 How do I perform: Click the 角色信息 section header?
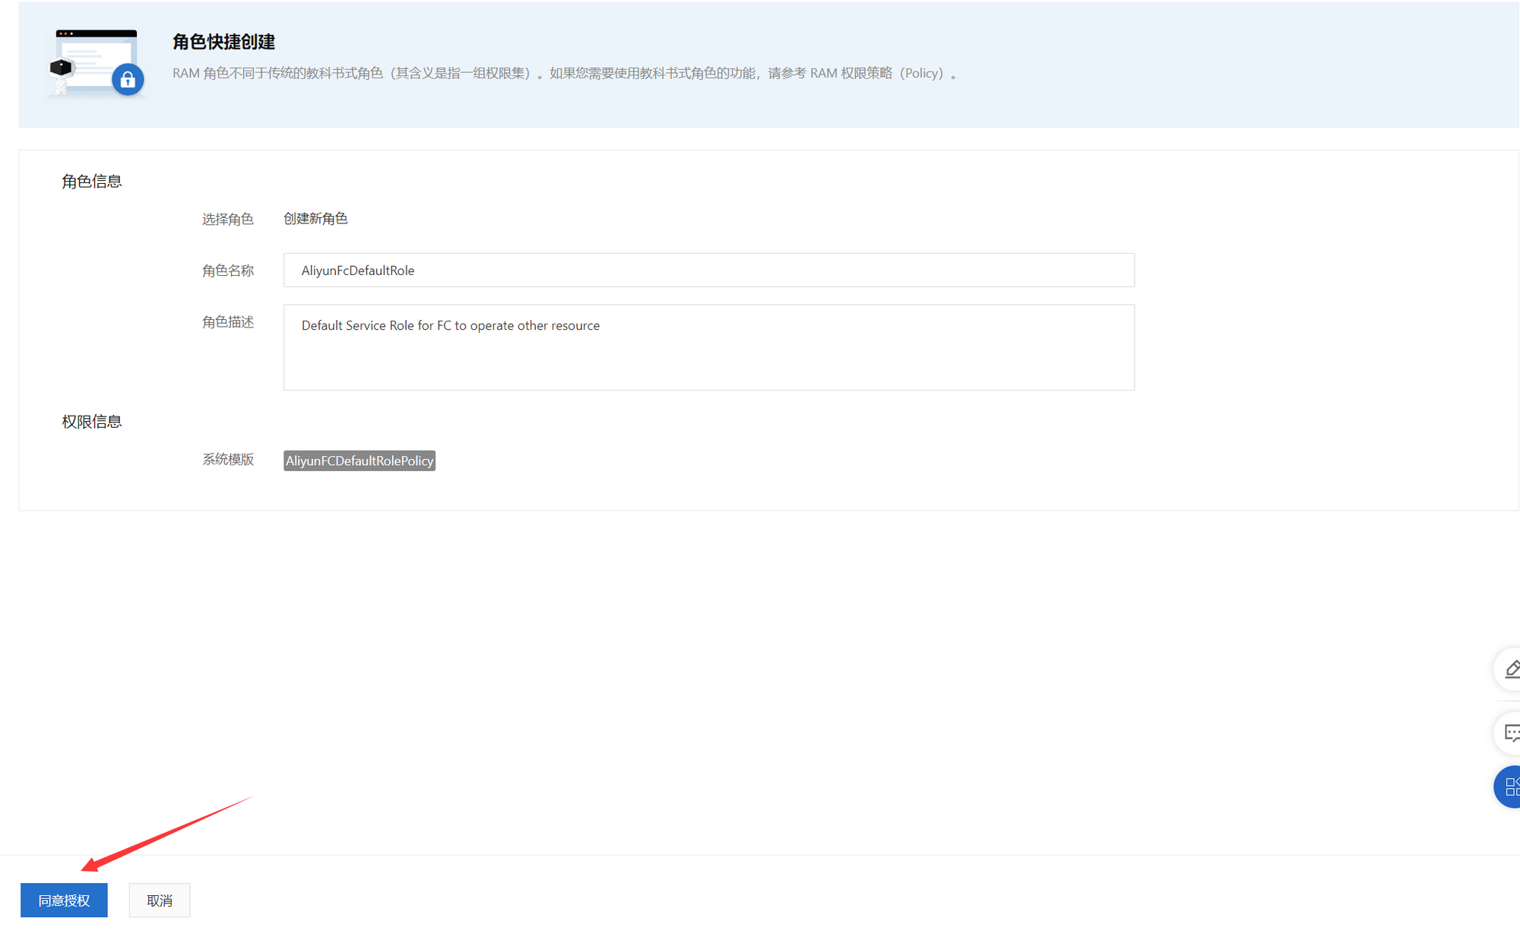coord(91,181)
